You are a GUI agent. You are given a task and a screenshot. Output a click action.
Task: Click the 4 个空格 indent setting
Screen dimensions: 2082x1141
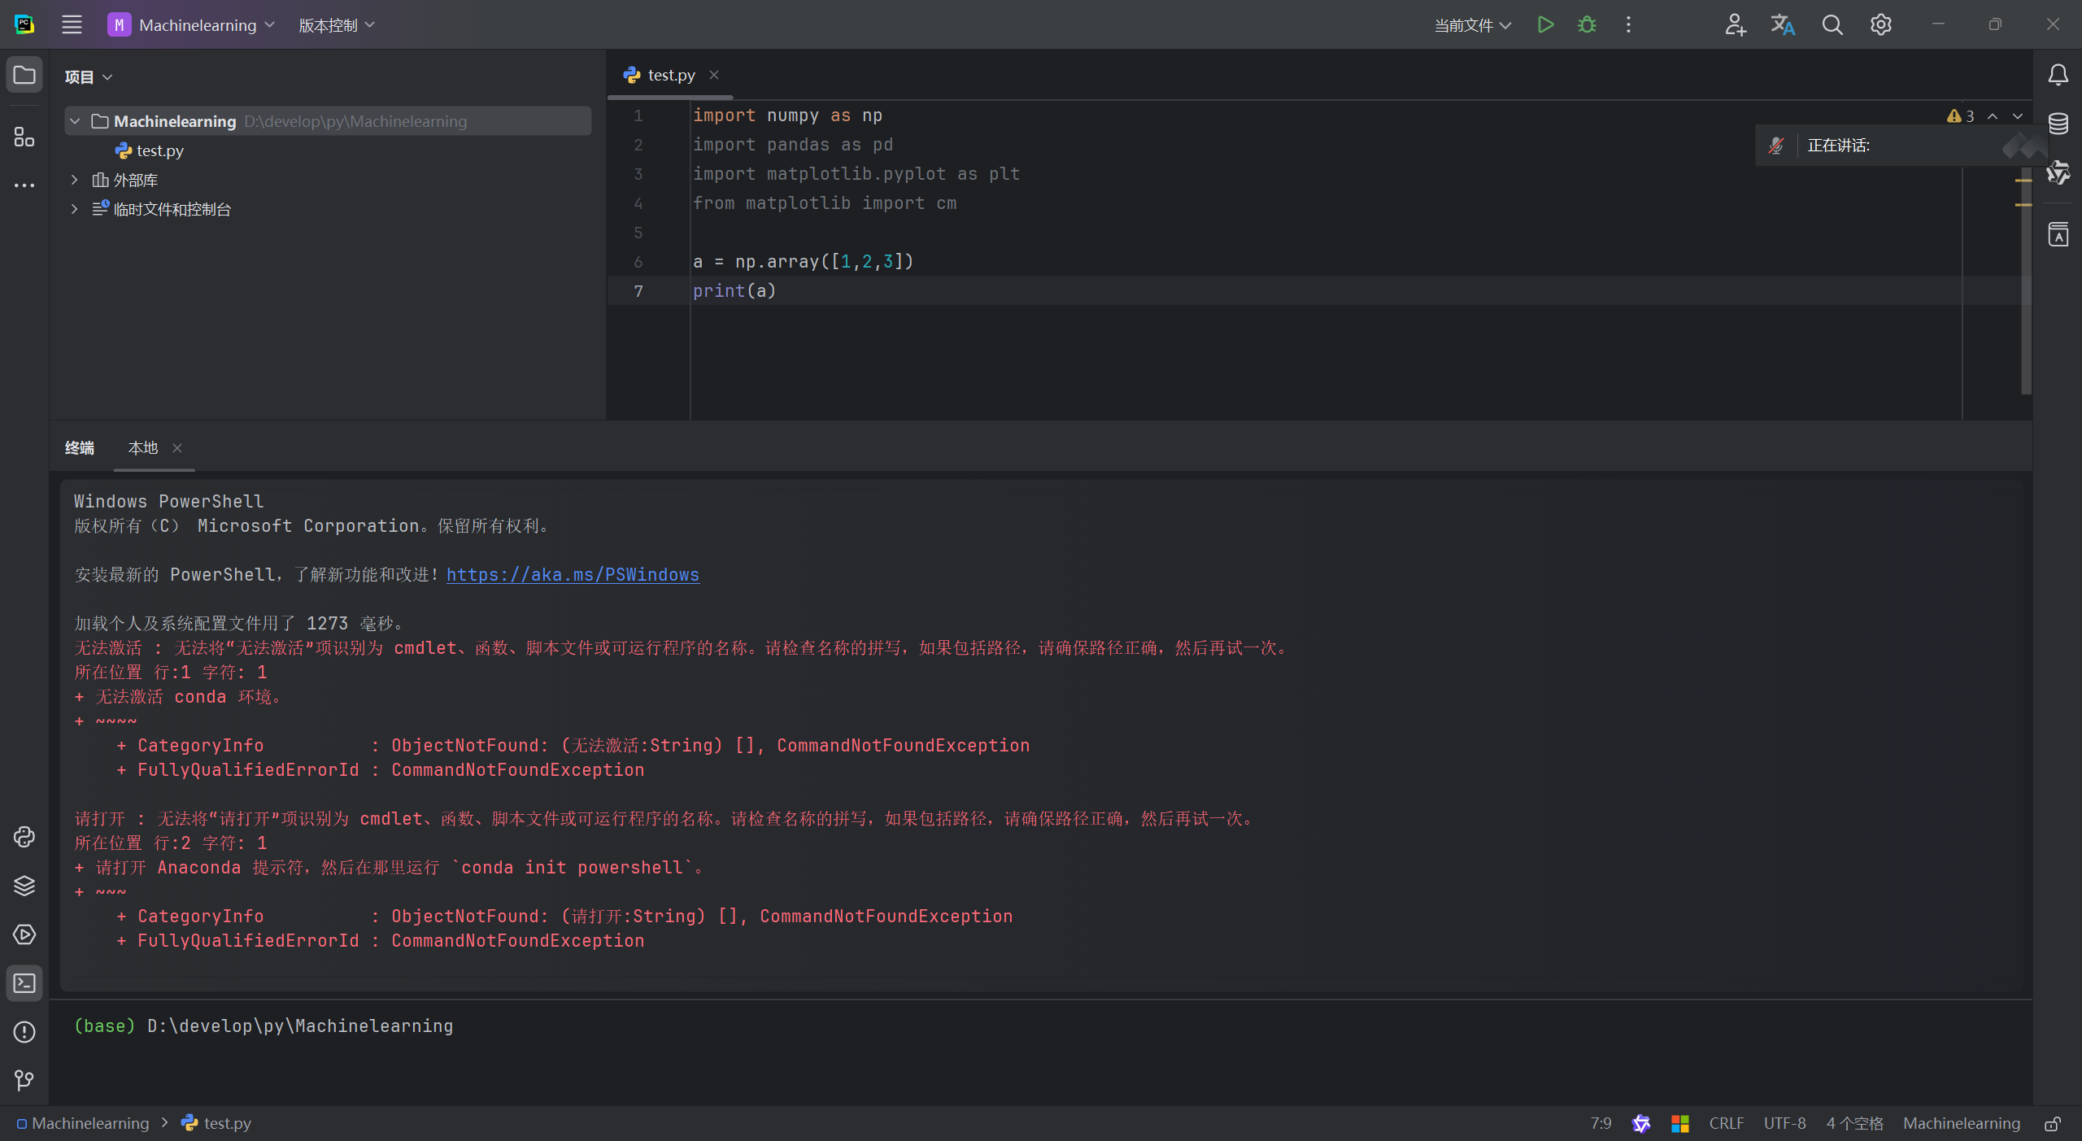1854,1123
